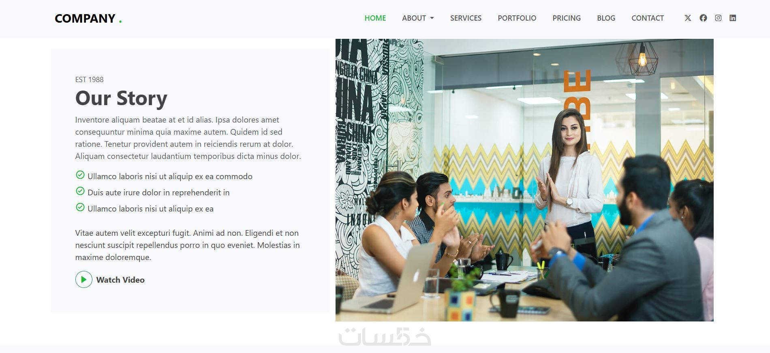This screenshot has height=353, width=770.
Task: Click the Watch Video link text
Action: click(x=120, y=280)
